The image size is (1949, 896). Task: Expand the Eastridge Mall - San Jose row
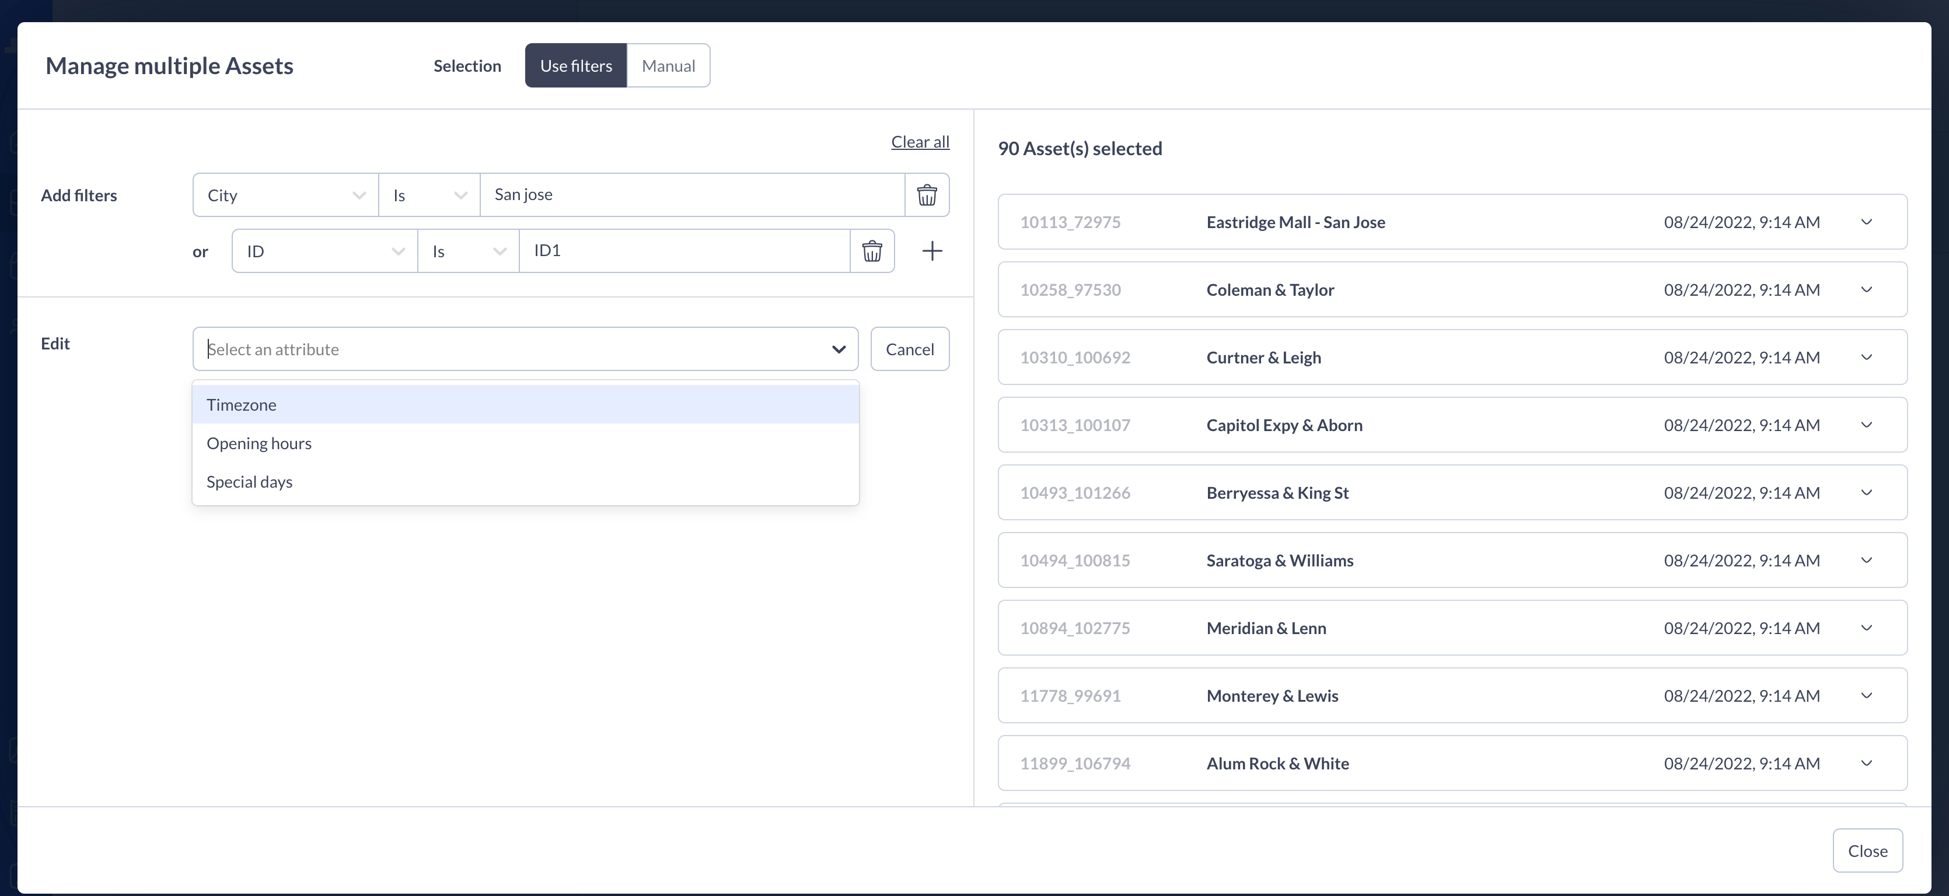pos(1866,222)
